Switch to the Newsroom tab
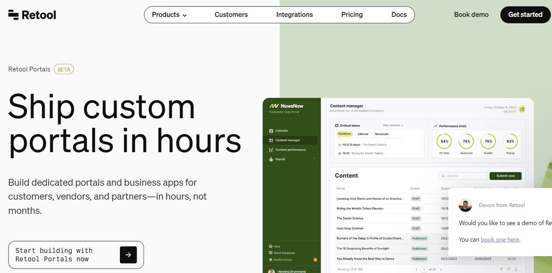 click(x=382, y=134)
